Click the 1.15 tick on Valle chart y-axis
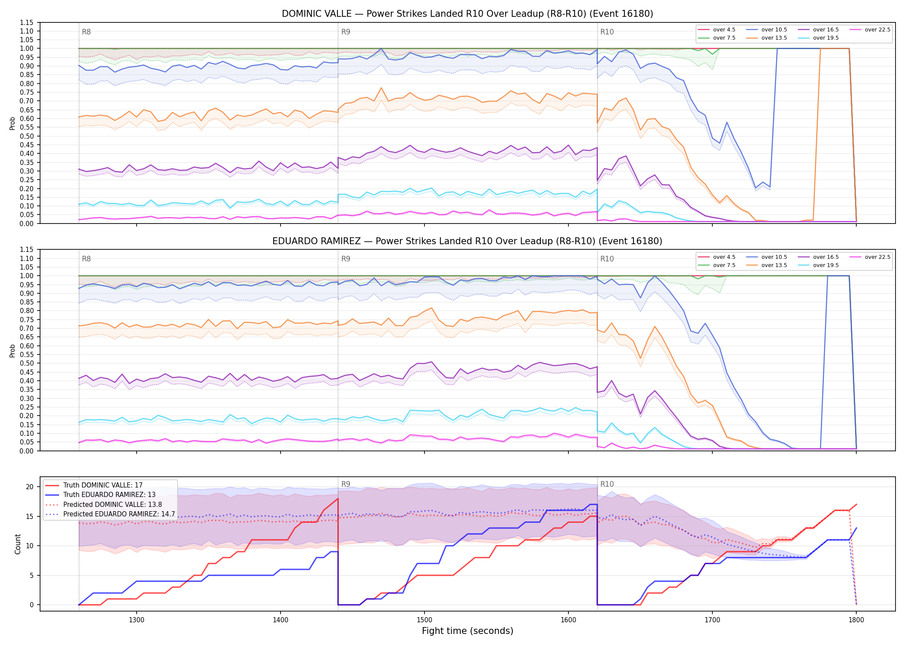 point(27,23)
